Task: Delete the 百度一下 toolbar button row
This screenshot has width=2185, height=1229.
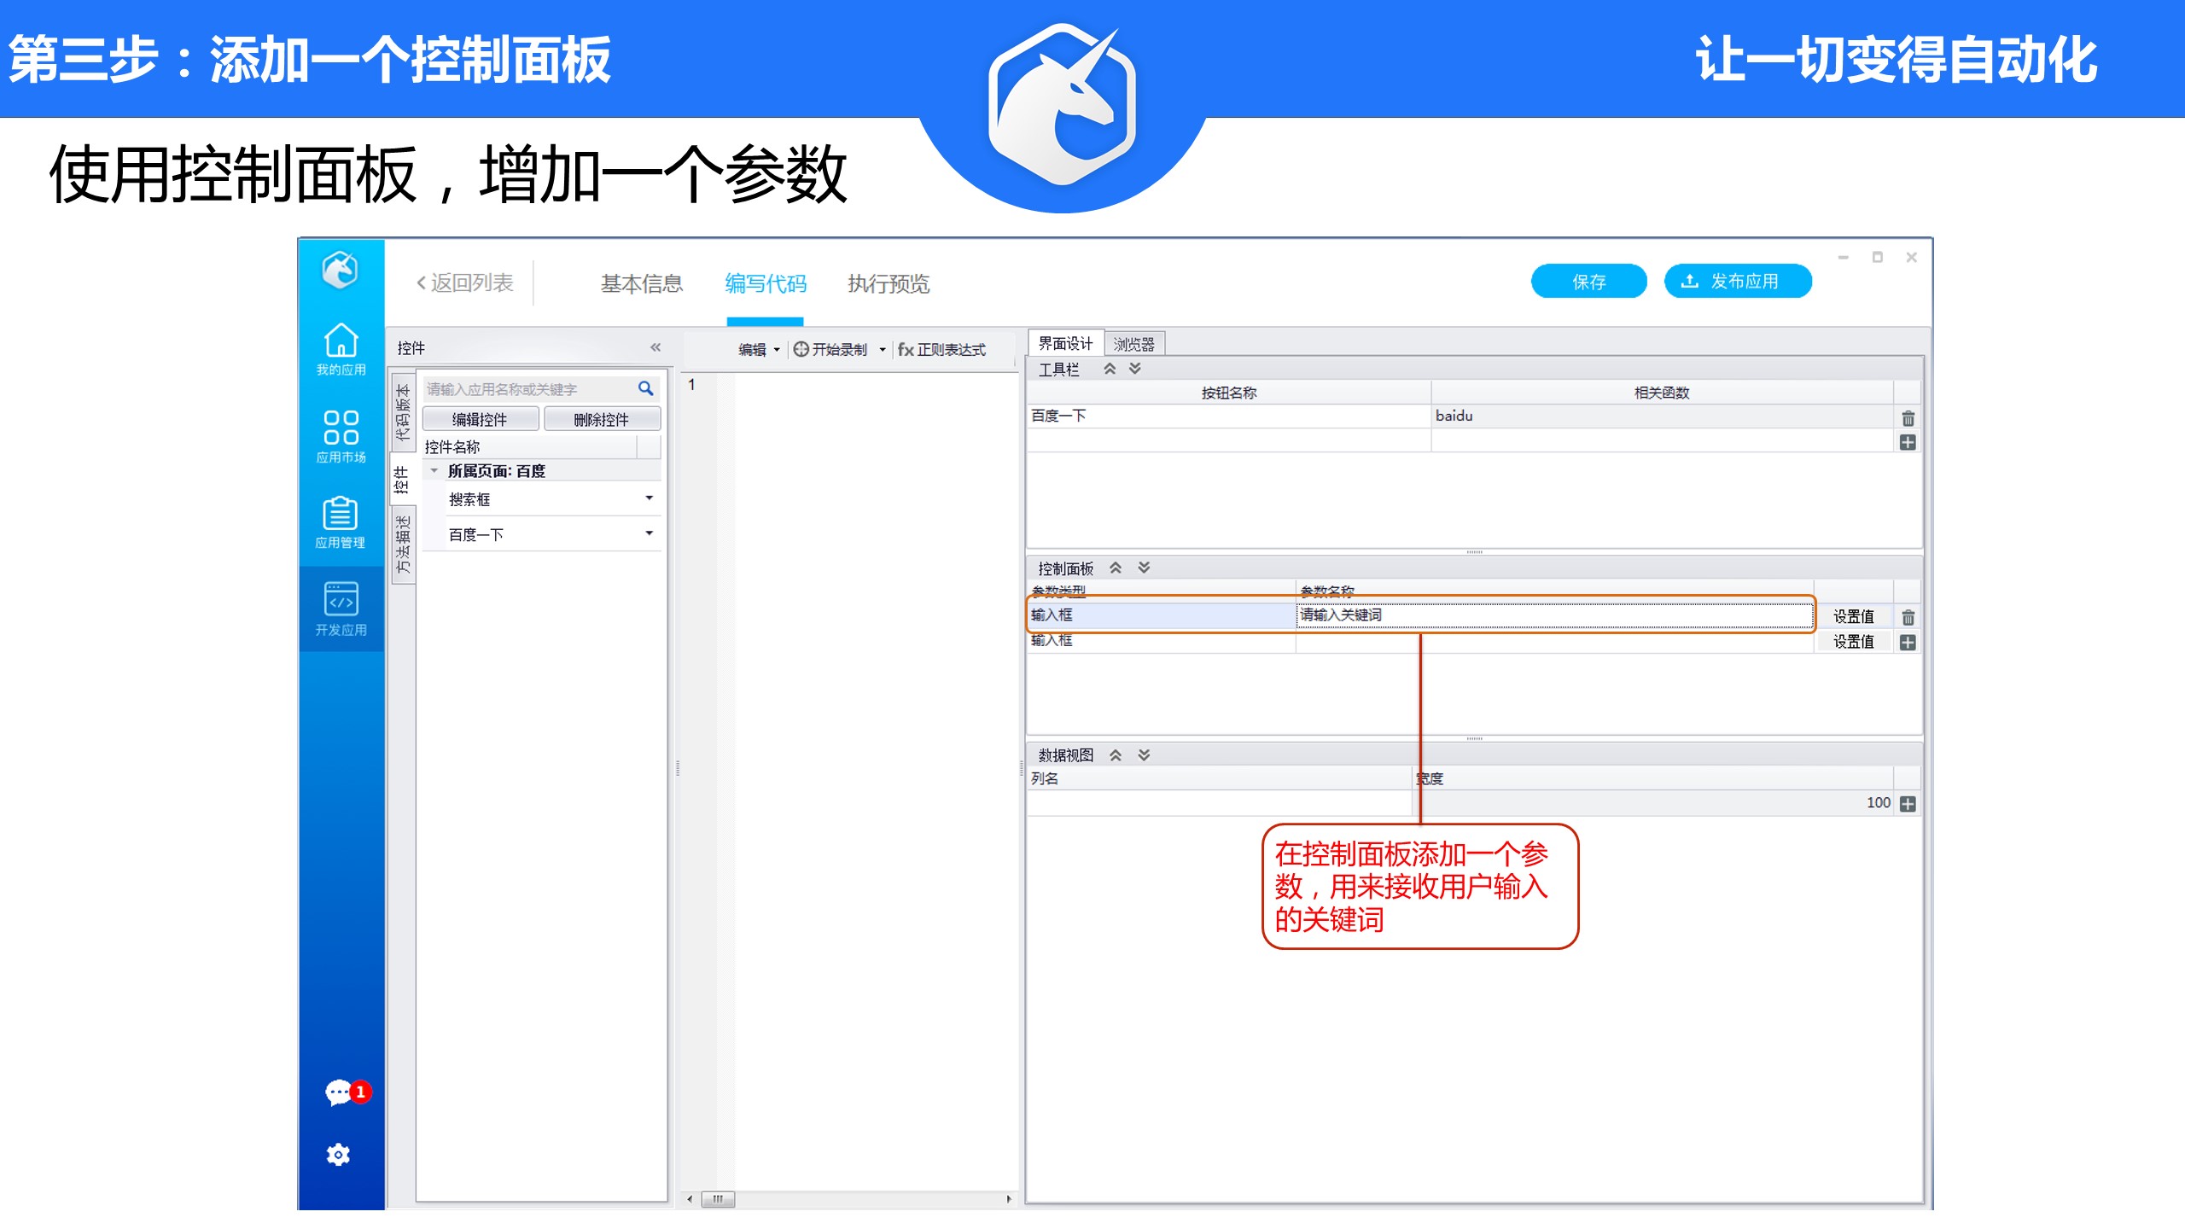Action: click(x=1908, y=418)
